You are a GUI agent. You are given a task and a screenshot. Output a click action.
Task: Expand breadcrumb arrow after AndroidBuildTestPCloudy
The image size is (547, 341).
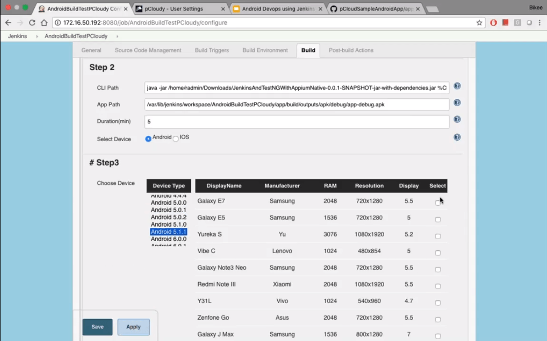point(117,37)
